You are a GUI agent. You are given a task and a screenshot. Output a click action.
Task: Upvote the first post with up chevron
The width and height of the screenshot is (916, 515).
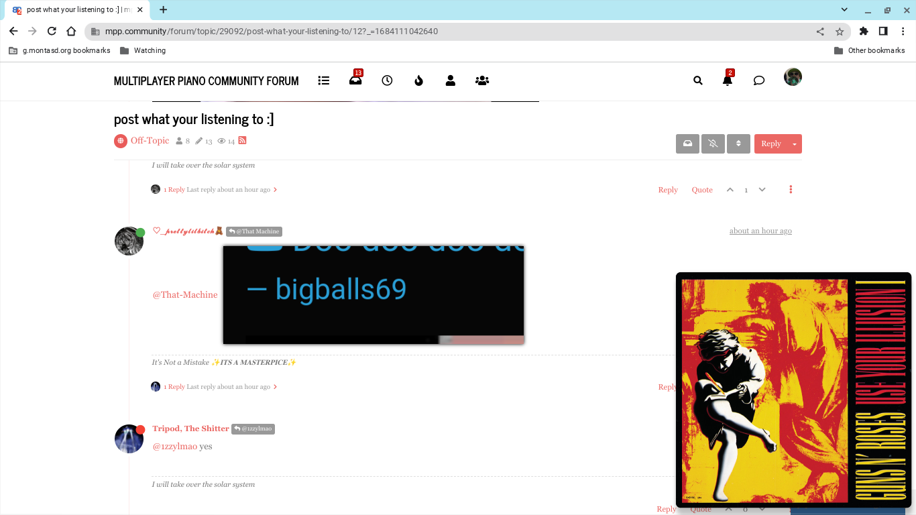pos(730,190)
